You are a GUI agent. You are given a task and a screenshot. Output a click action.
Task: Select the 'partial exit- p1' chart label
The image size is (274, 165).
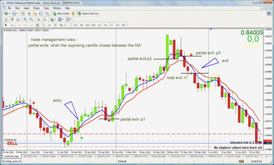tap(133, 119)
